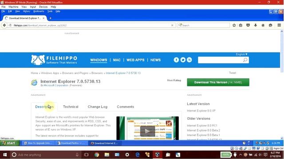Open the English language dropdown
The image size is (284, 159).
[x=241, y=54]
